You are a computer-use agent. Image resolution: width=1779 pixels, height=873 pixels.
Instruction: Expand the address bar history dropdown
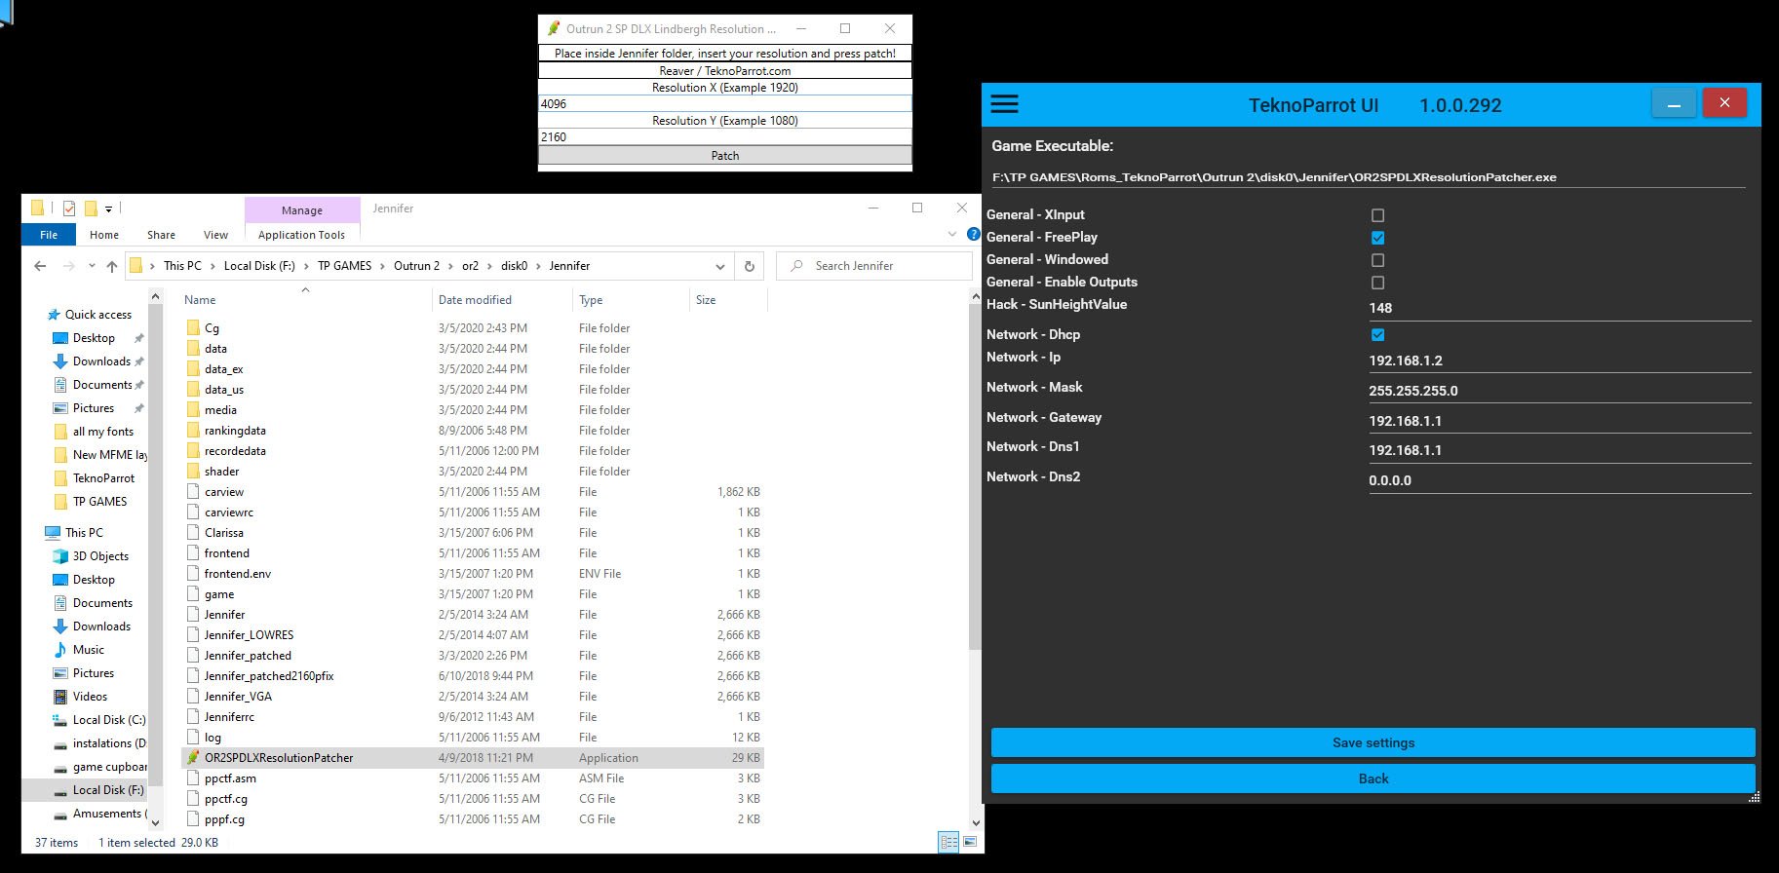(x=719, y=266)
